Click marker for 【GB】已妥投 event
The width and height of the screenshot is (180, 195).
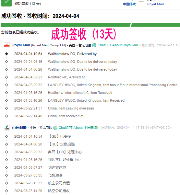[6, 136]
